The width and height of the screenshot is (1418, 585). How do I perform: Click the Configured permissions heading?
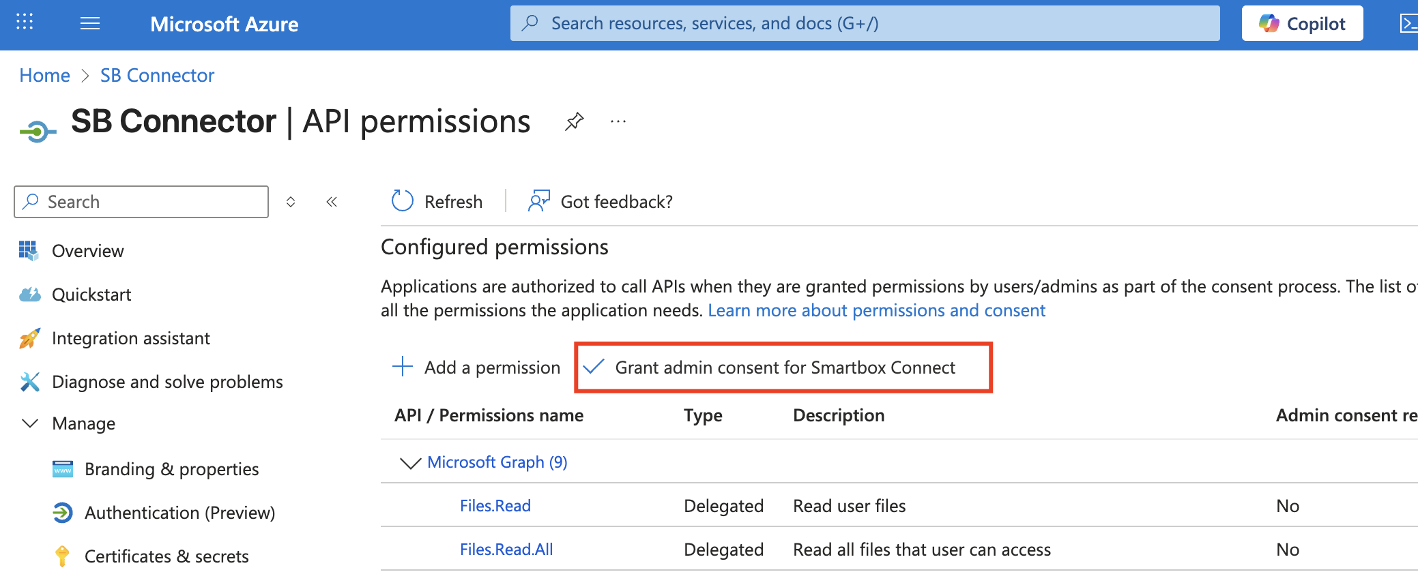click(x=494, y=247)
